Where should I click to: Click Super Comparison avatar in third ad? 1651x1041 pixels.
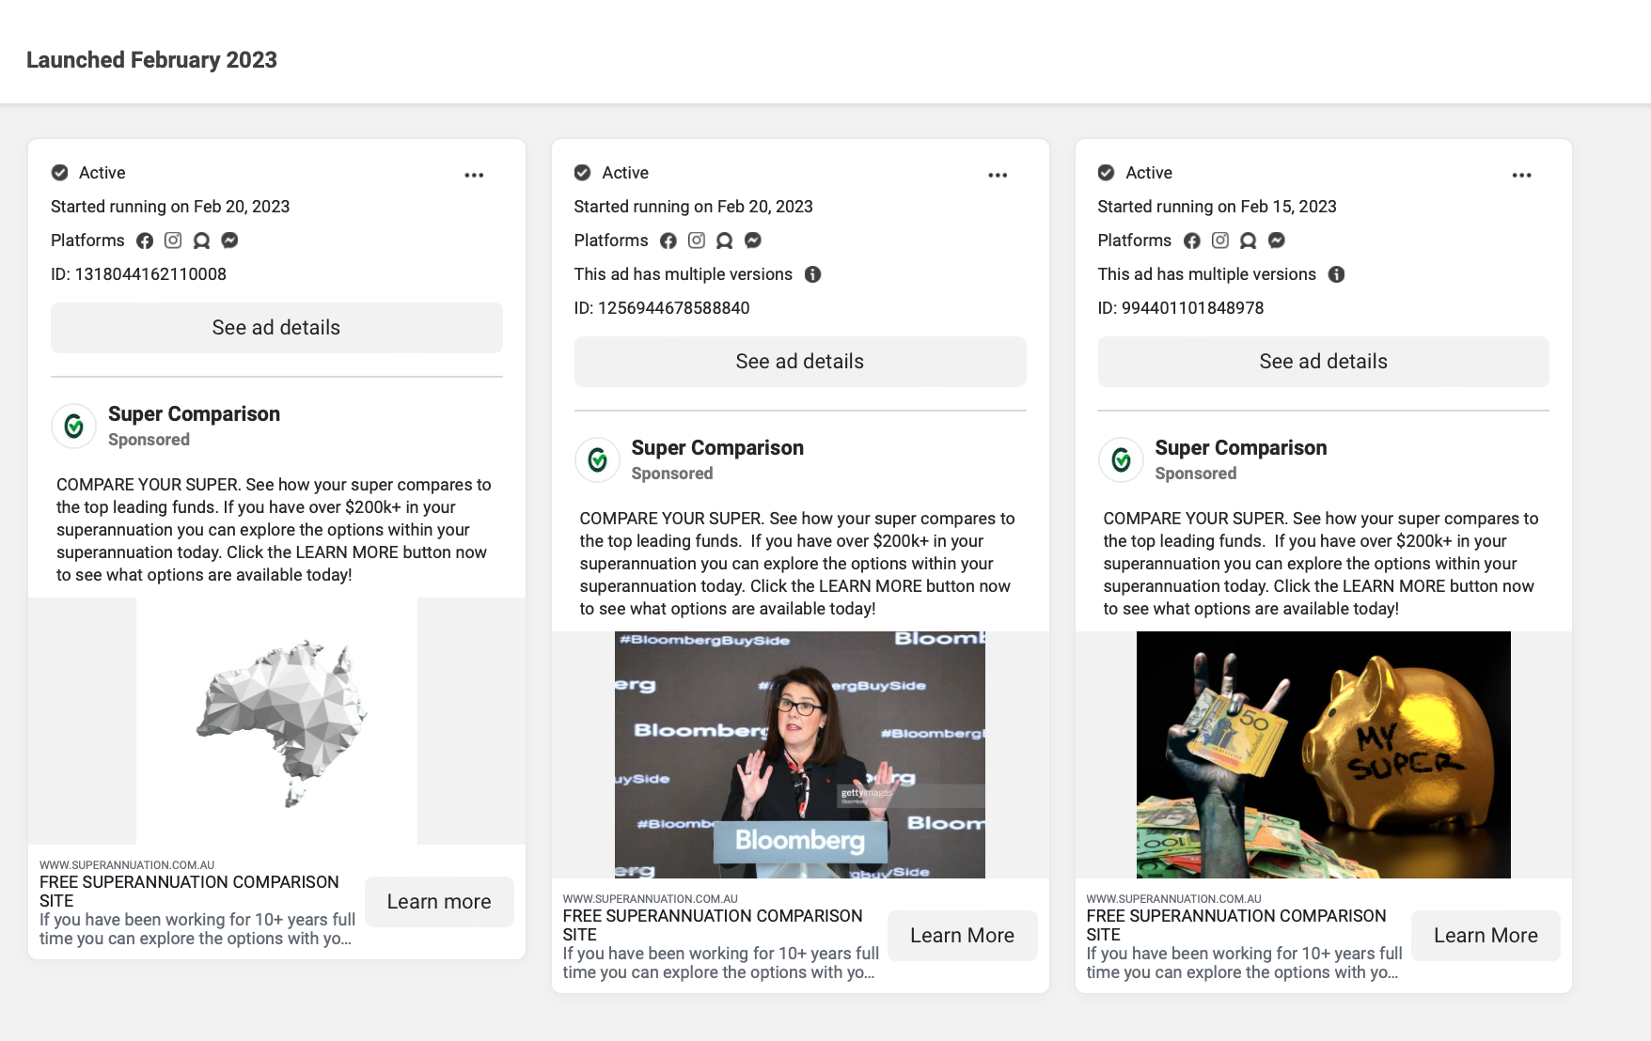(1121, 460)
